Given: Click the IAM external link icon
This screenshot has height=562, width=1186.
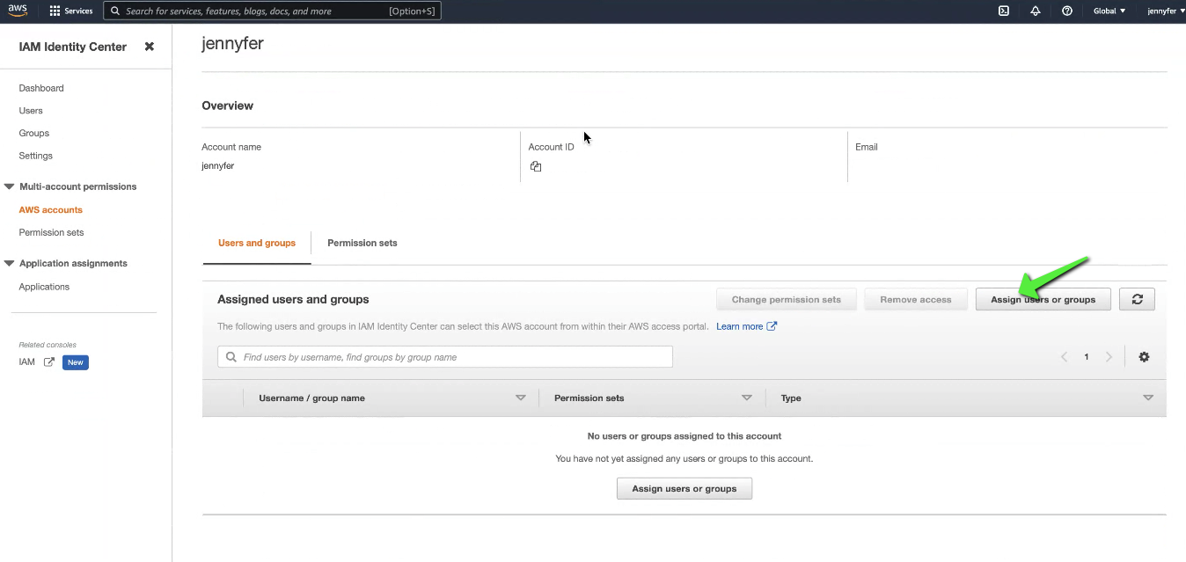Looking at the screenshot, I should click(x=49, y=362).
